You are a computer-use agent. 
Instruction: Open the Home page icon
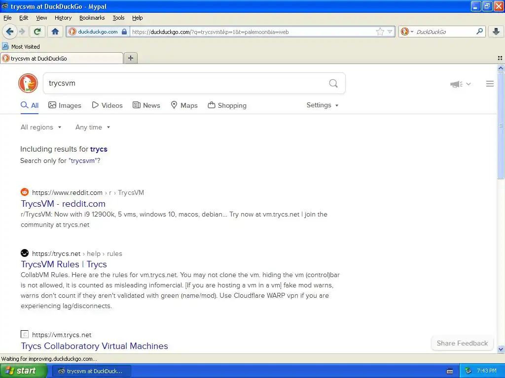[55, 31]
